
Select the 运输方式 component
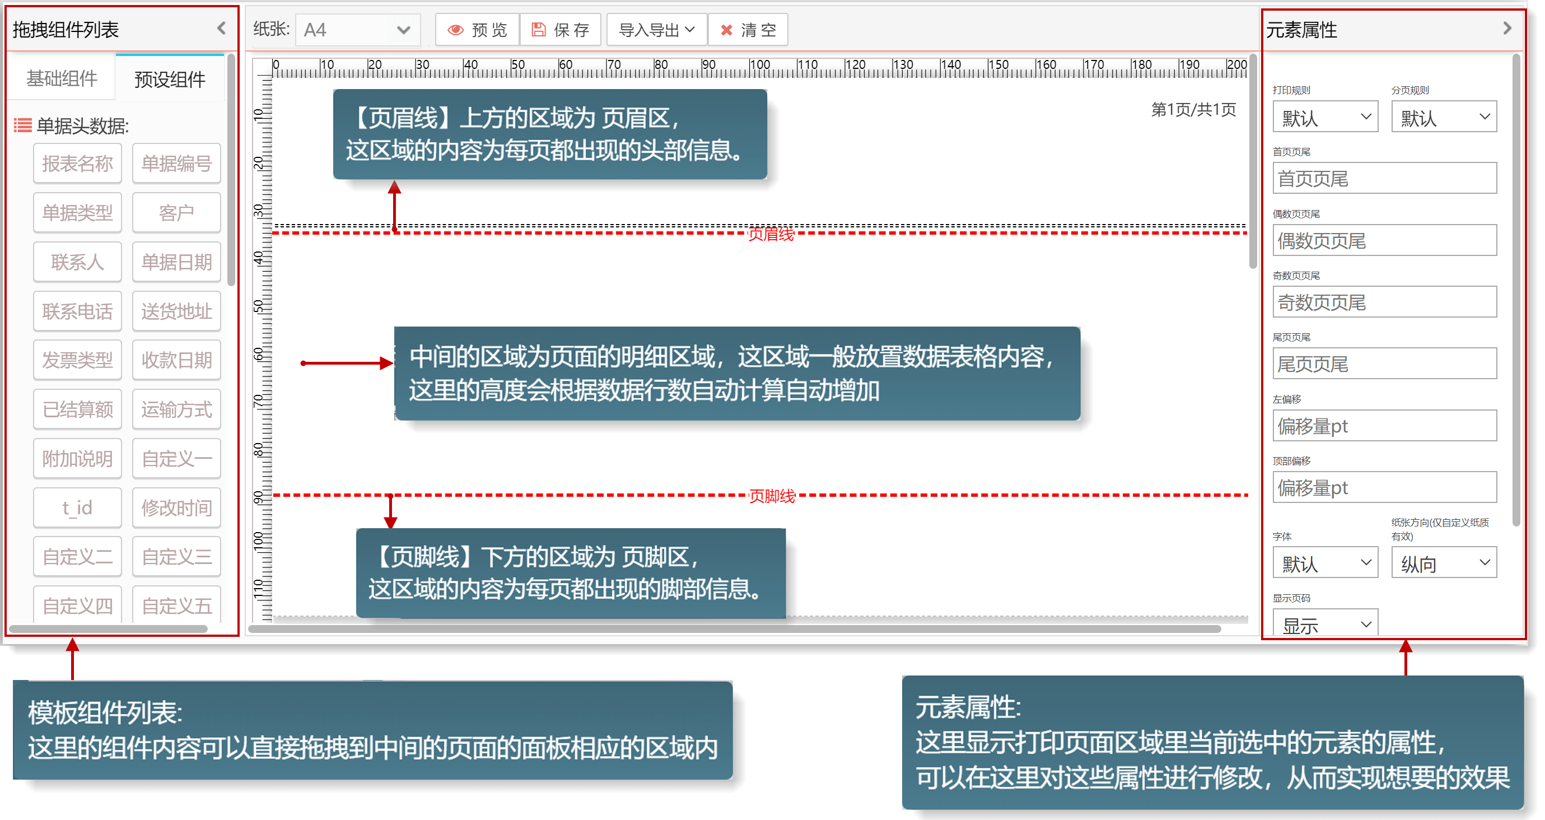tap(176, 409)
